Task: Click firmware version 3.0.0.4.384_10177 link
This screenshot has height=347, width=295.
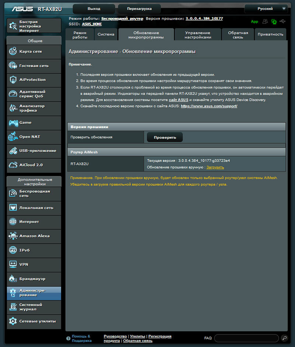Action: tap(204, 18)
